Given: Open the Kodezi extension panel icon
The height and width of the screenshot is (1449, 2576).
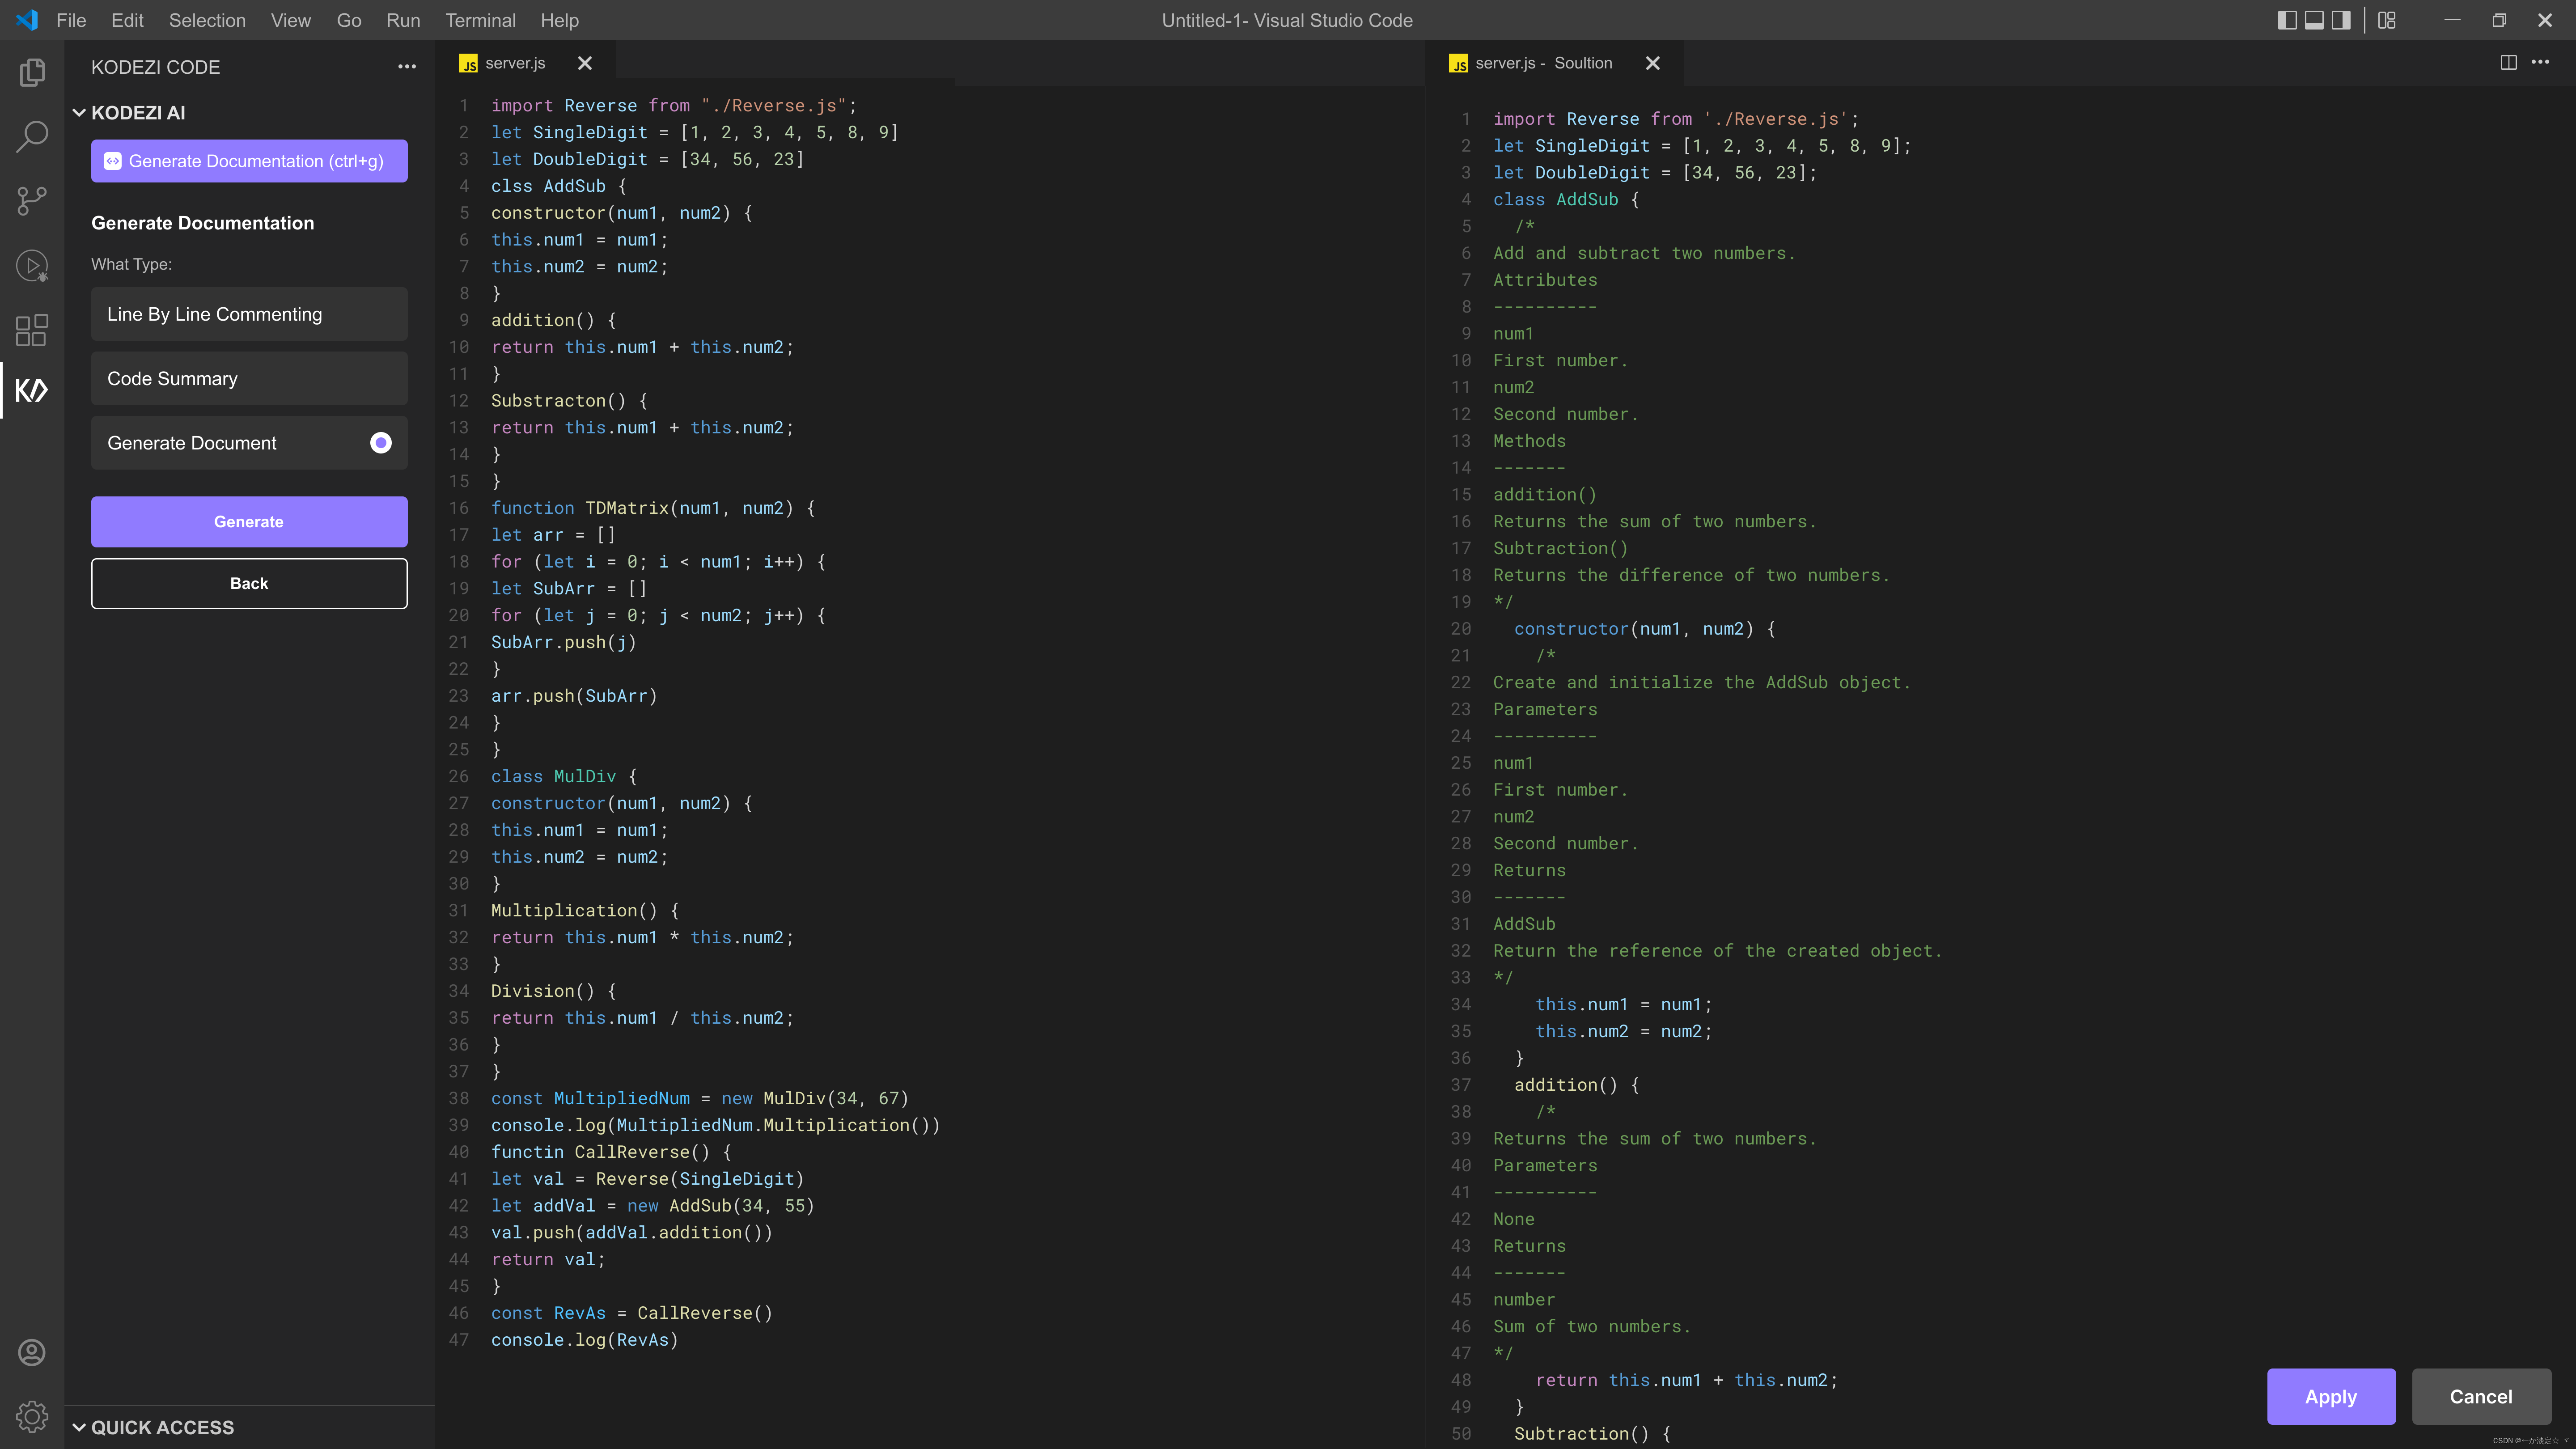Looking at the screenshot, I should point(32,390).
